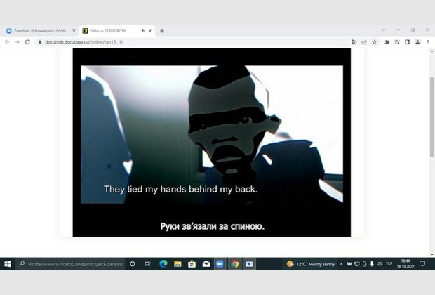Open File Explorer from the taskbar
435x295 pixels.
click(178, 264)
